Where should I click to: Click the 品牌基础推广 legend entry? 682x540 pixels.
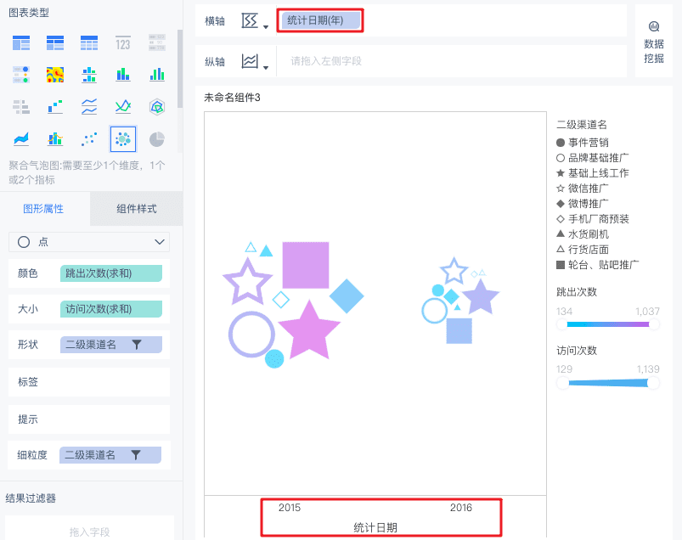click(593, 158)
